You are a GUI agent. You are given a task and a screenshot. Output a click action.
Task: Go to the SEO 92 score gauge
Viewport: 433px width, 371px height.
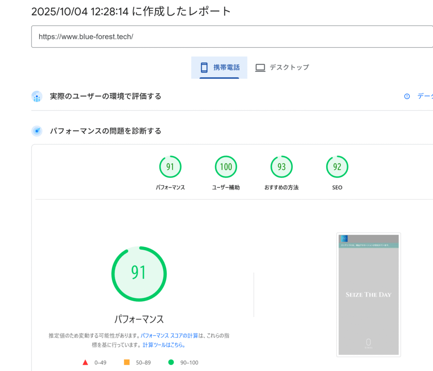pos(337,167)
